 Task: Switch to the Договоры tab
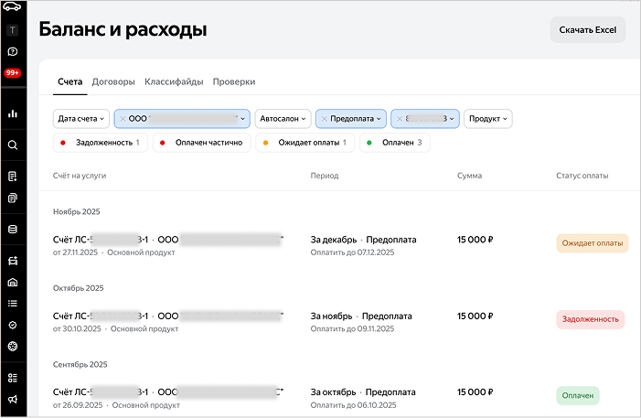point(113,81)
